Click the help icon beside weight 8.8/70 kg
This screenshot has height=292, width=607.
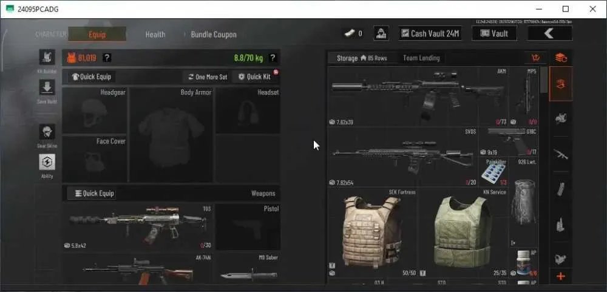pos(273,58)
